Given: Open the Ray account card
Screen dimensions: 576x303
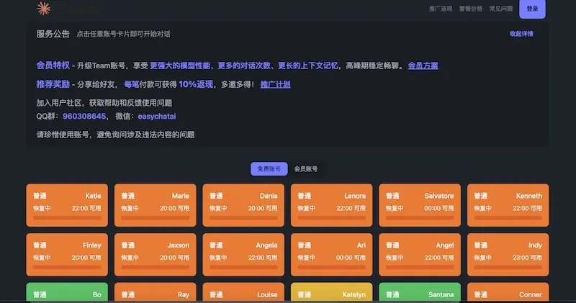Looking at the screenshot, I should point(155,293).
